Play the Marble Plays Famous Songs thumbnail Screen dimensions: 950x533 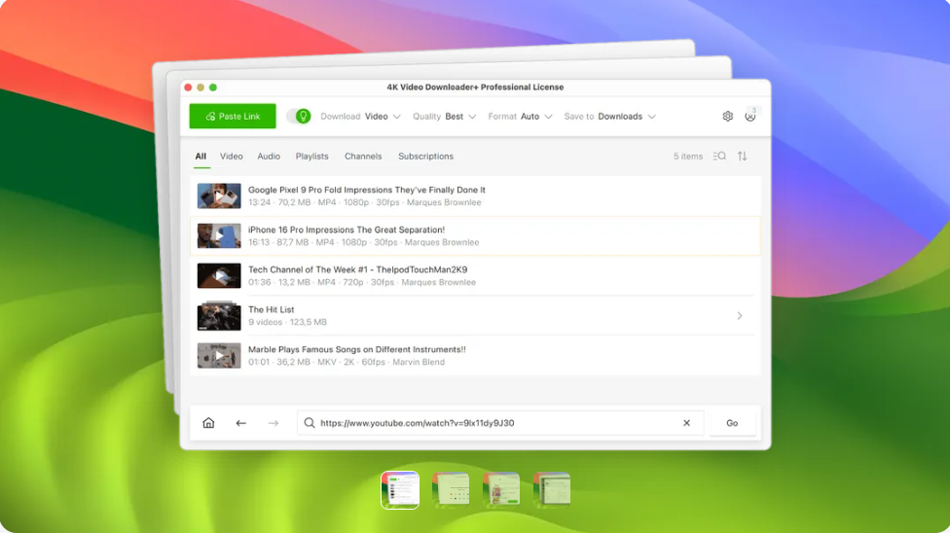(x=219, y=356)
